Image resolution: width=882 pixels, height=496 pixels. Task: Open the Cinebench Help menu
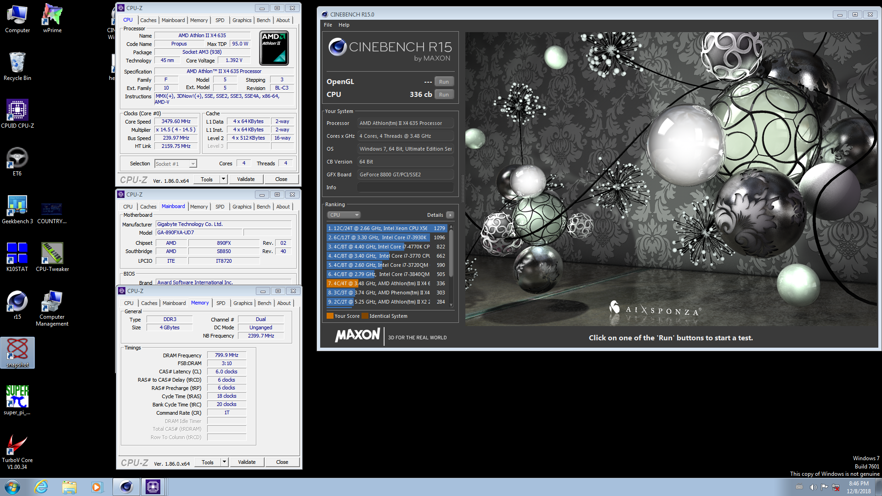click(x=344, y=25)
